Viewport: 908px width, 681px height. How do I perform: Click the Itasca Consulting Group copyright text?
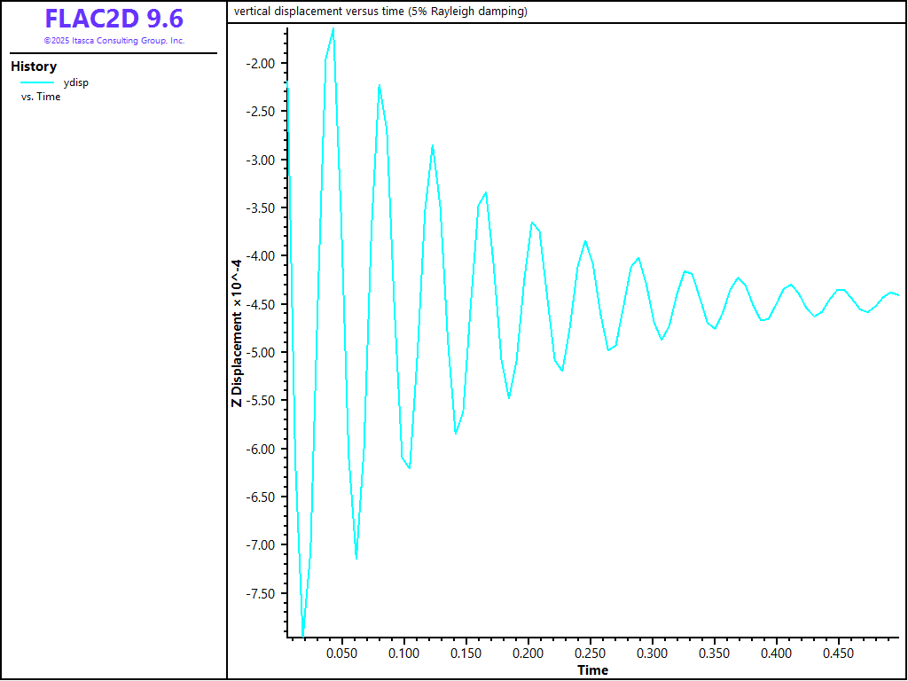(x=113, y=41)
